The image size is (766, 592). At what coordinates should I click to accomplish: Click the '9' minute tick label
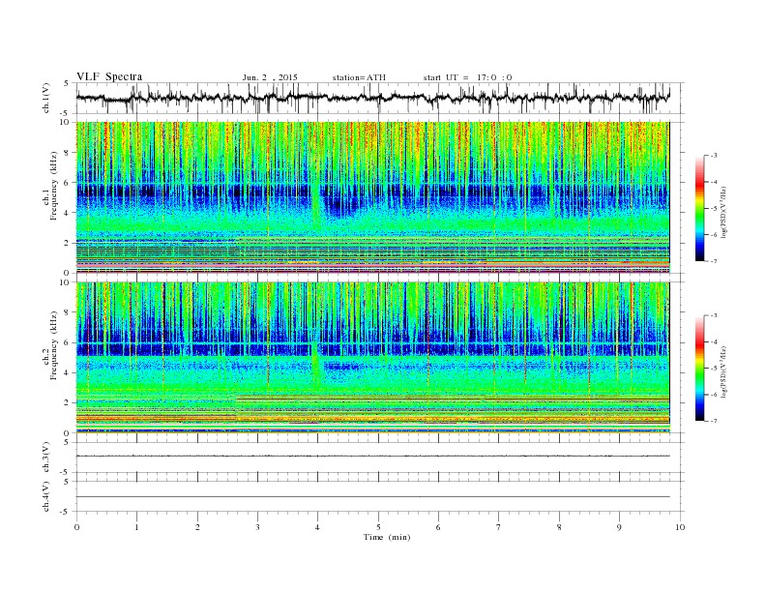pyautogui.click(x=619, y=527)
